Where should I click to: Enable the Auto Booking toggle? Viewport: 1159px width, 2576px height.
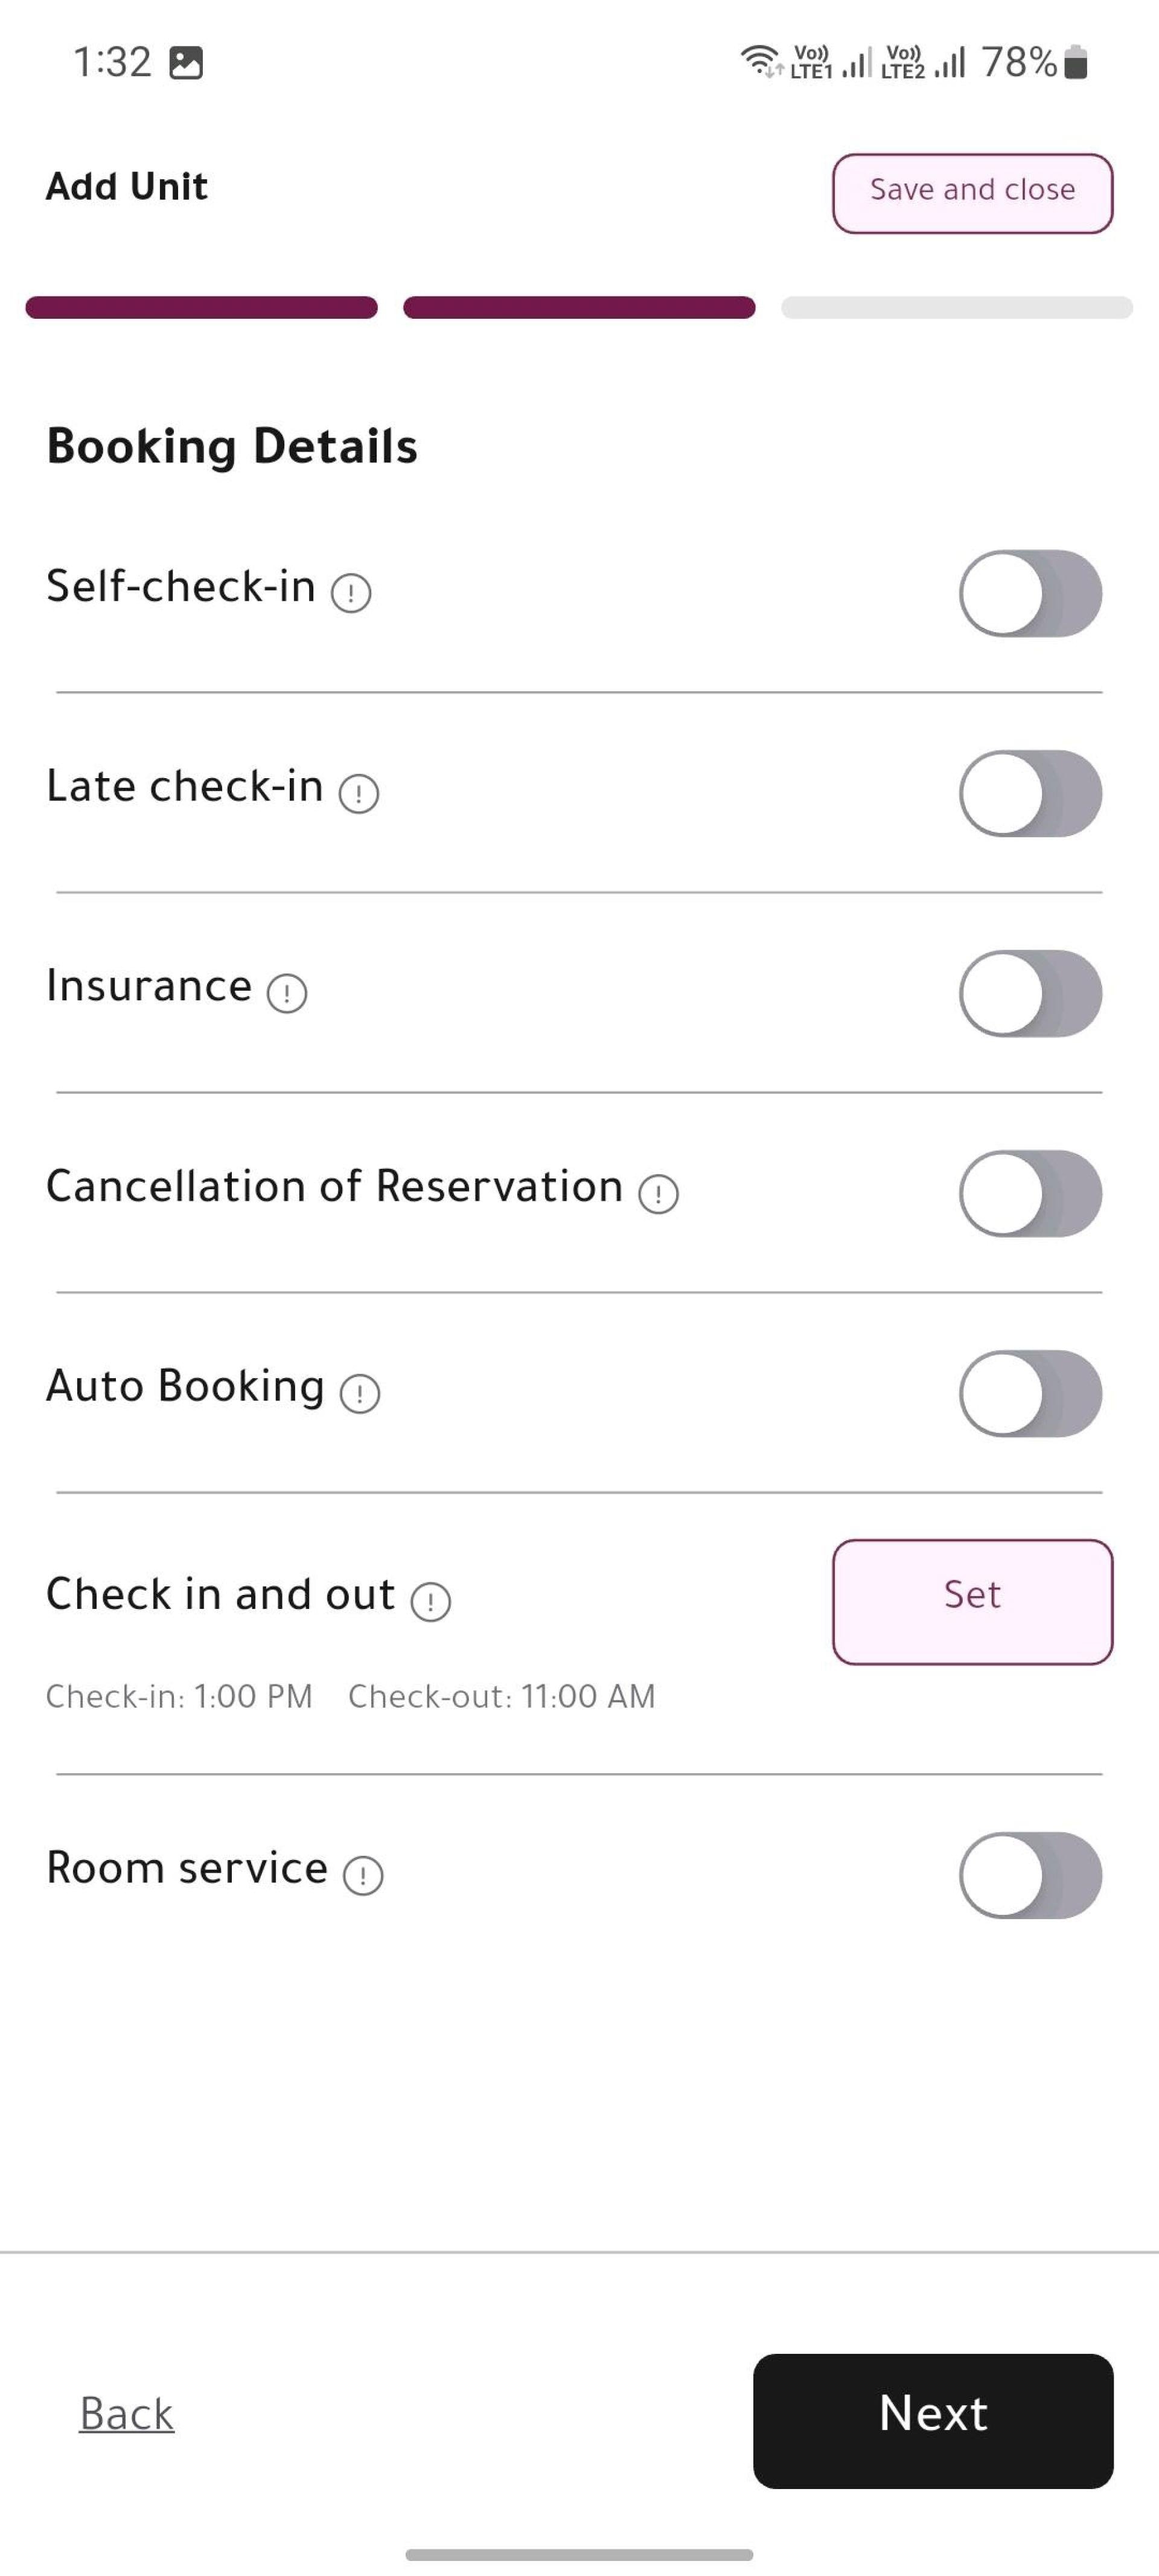pyautogui.click(x=1030, y=1393)
